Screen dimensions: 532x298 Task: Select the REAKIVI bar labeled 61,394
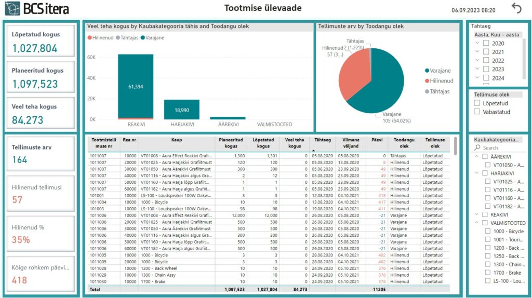136,86
